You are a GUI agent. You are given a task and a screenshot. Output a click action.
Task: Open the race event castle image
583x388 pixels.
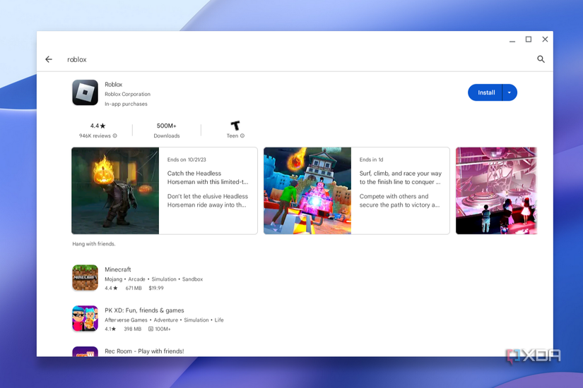[307, 191]
